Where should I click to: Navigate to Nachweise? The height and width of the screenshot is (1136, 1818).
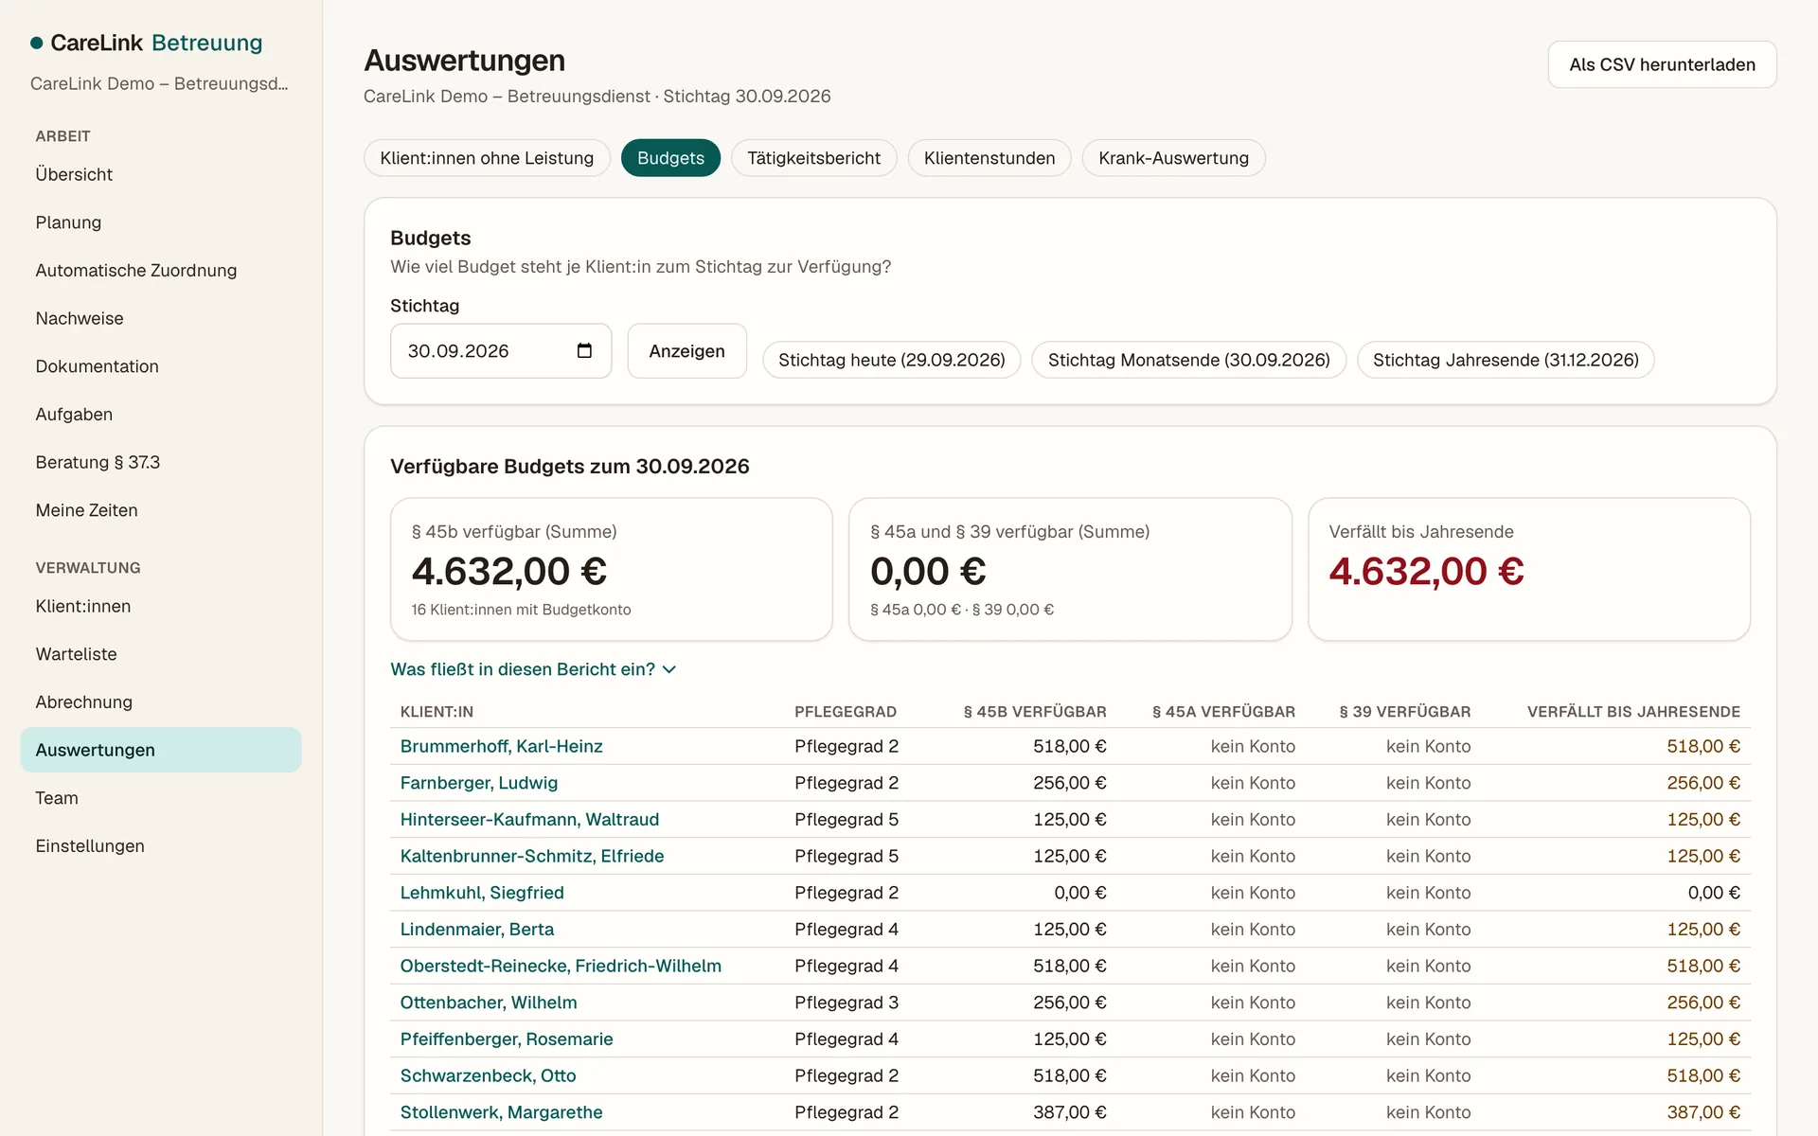[161, 318]
